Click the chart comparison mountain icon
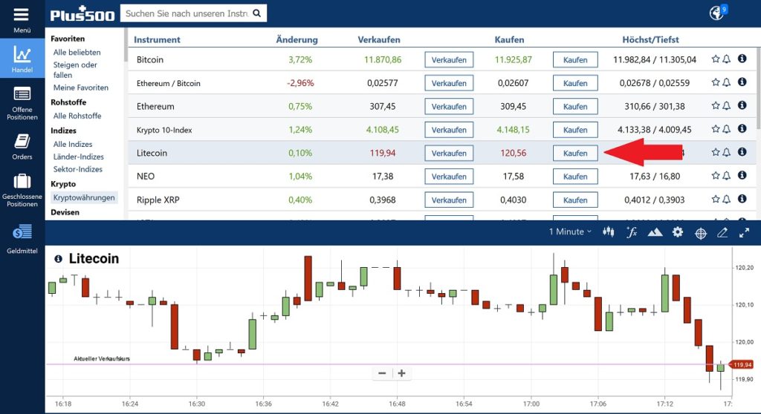 point(655,233)
